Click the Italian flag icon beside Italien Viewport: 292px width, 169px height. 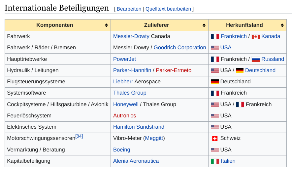point(214,161)
